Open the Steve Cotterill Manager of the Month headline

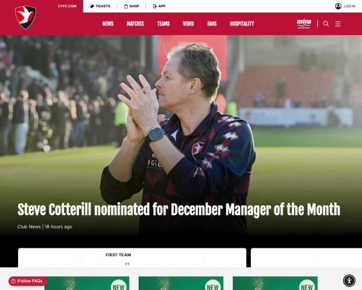(x=179, y=210)
